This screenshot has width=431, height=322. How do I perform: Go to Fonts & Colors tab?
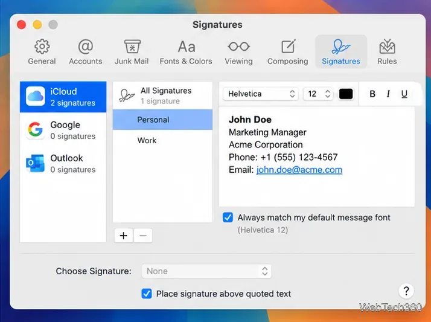tap(186, 52)
